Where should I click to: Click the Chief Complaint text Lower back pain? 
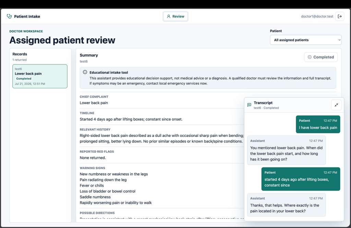coord(94,103)
